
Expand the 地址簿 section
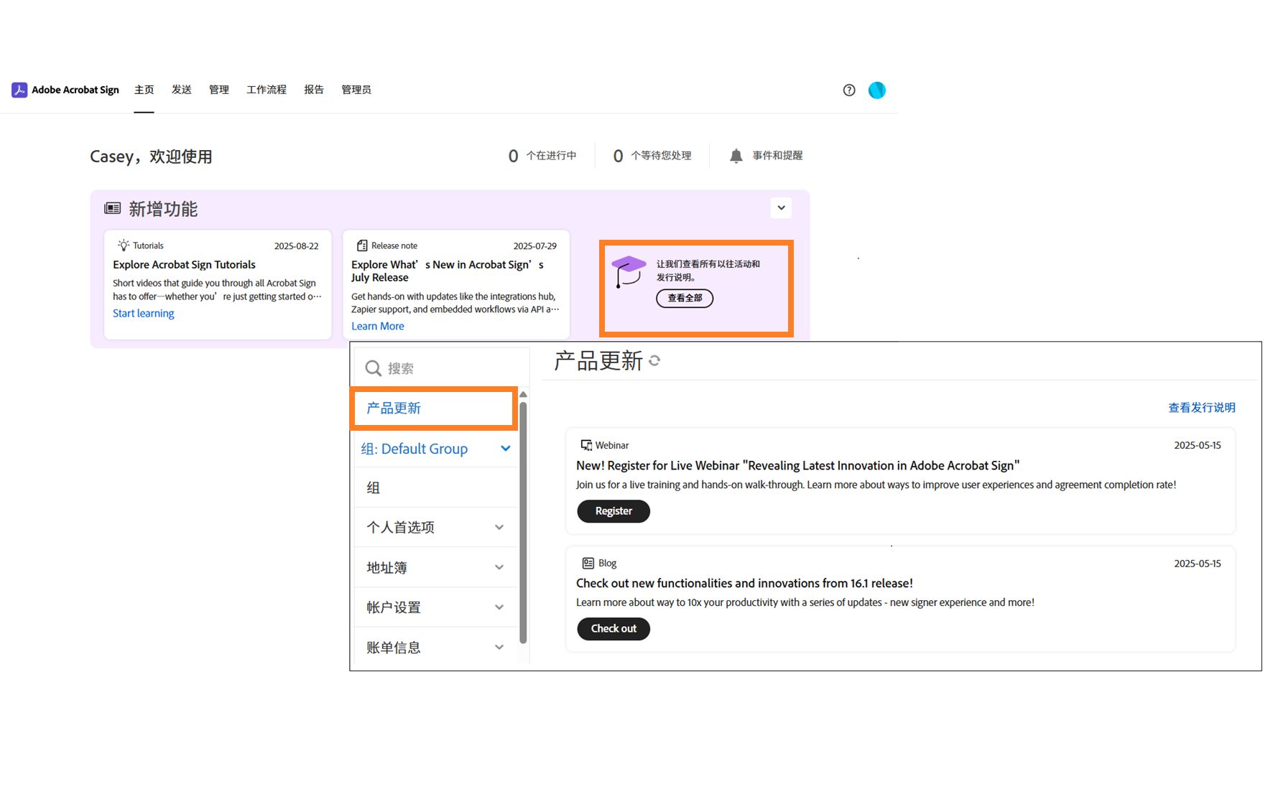coord(499,567)
